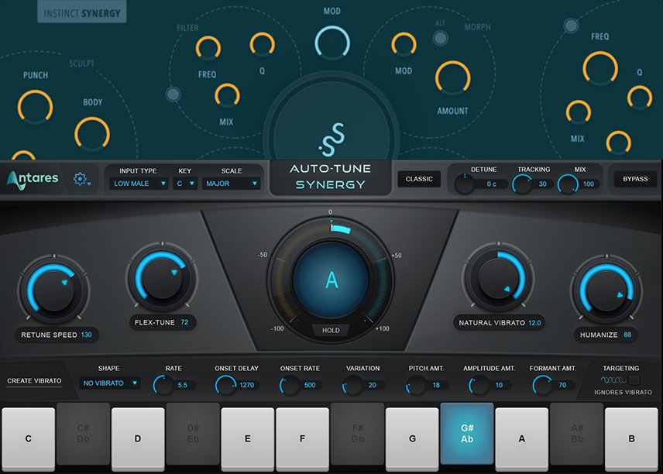Image resolution: width=663 pixels, height=474 pixels.
Task: Click the A key on the keyboard
Action: [x=522, y=439]
